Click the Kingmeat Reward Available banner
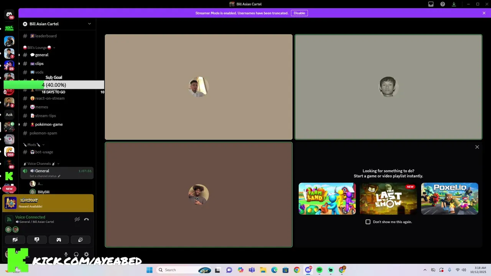This screenshot has width=491, height=276. [x=48, y=203]
